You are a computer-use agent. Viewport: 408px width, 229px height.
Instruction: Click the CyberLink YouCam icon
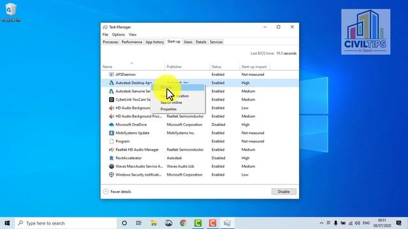[x=112, y=99]
